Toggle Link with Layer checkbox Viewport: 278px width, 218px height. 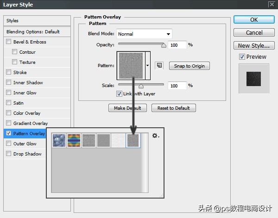(x=119, y=93)
